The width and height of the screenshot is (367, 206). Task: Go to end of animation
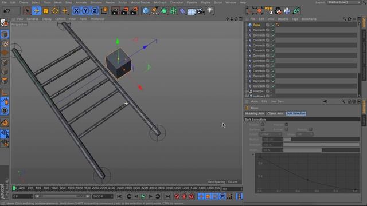point(167,196)
